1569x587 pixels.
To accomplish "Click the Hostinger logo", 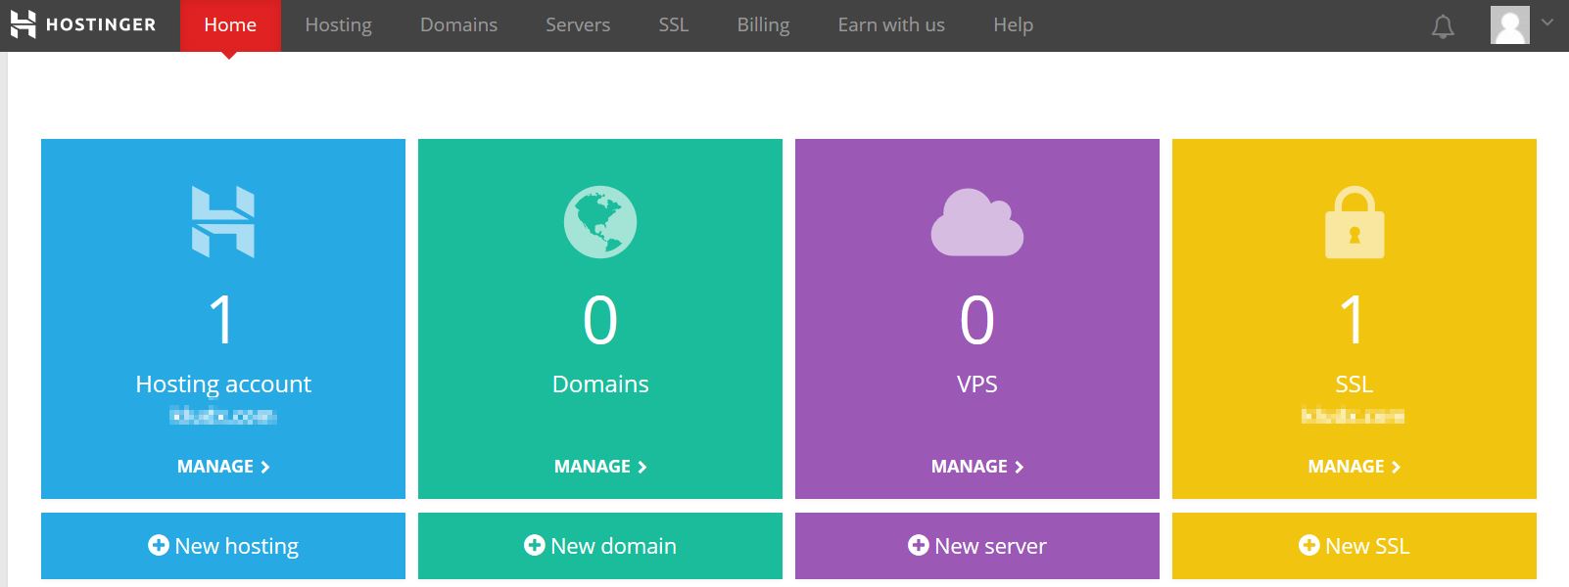I will 83,24.
